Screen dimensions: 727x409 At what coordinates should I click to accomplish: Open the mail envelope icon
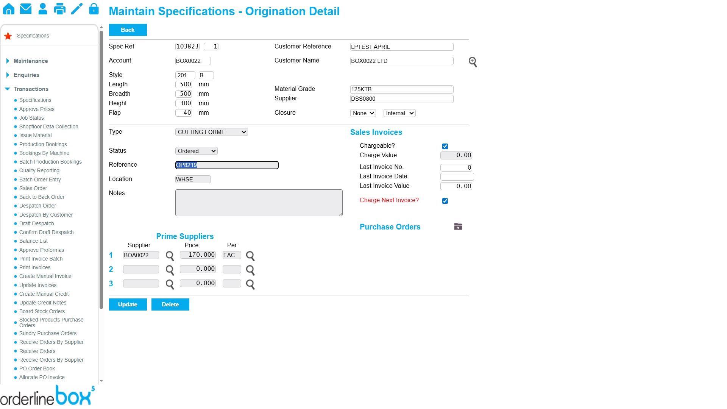(26, 9)
